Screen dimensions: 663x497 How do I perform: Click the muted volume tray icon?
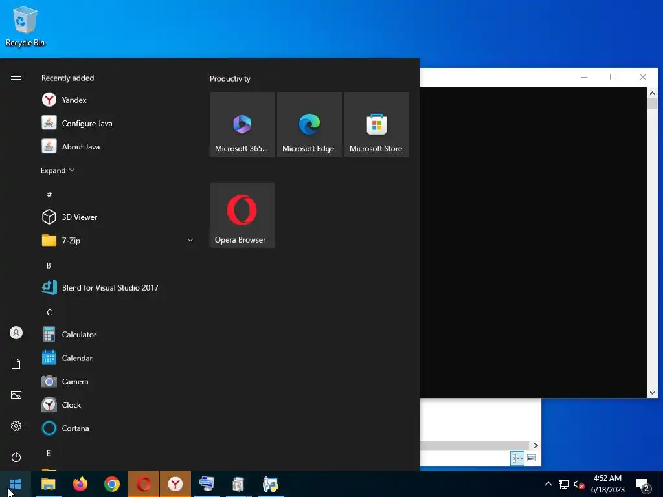coord(579,484)
